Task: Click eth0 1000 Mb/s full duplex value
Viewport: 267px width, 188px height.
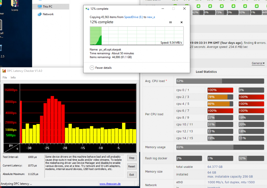Action: tap(231, 182)
